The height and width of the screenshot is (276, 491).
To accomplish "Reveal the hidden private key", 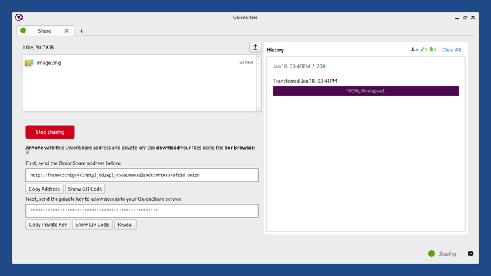I will coord(125,225).
